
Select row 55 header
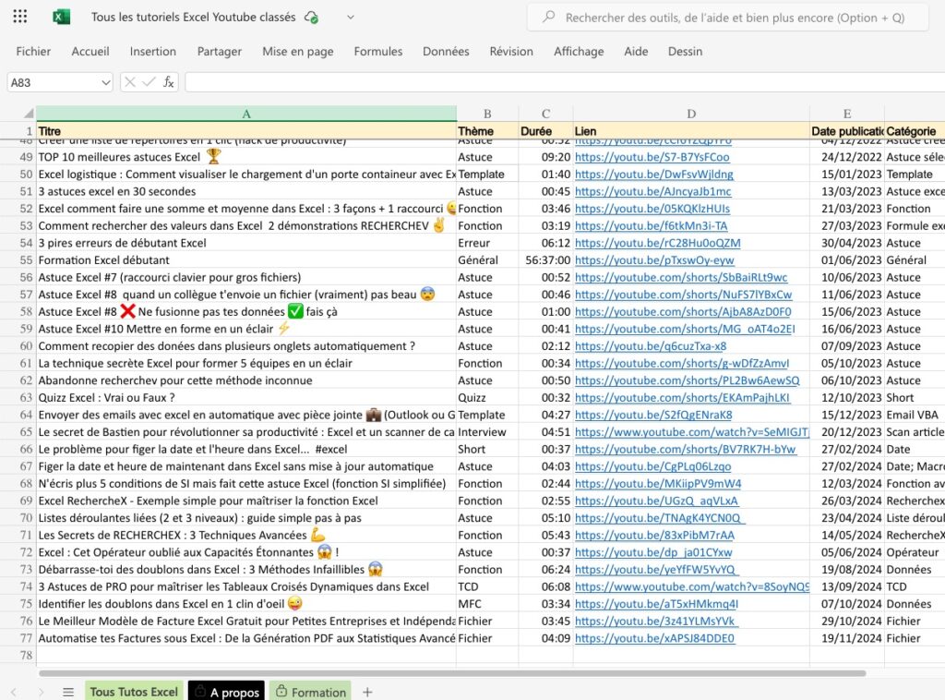[x=18, y=260]
